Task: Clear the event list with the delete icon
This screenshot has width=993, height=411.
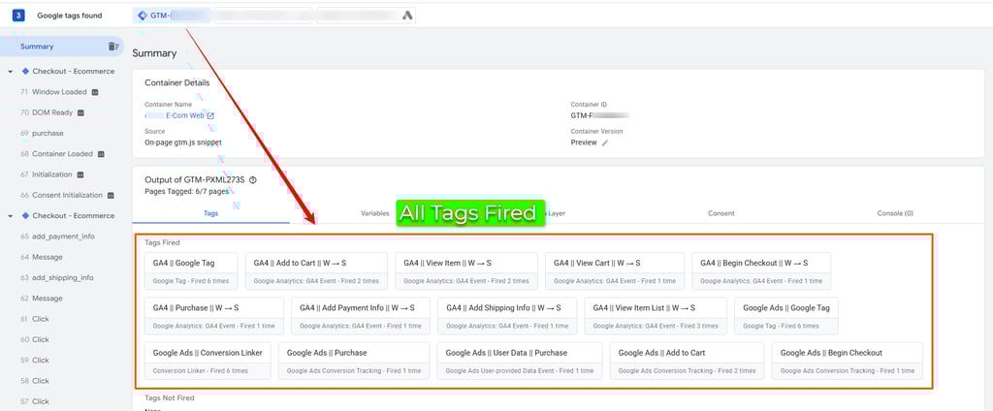Action: point(112,47)
